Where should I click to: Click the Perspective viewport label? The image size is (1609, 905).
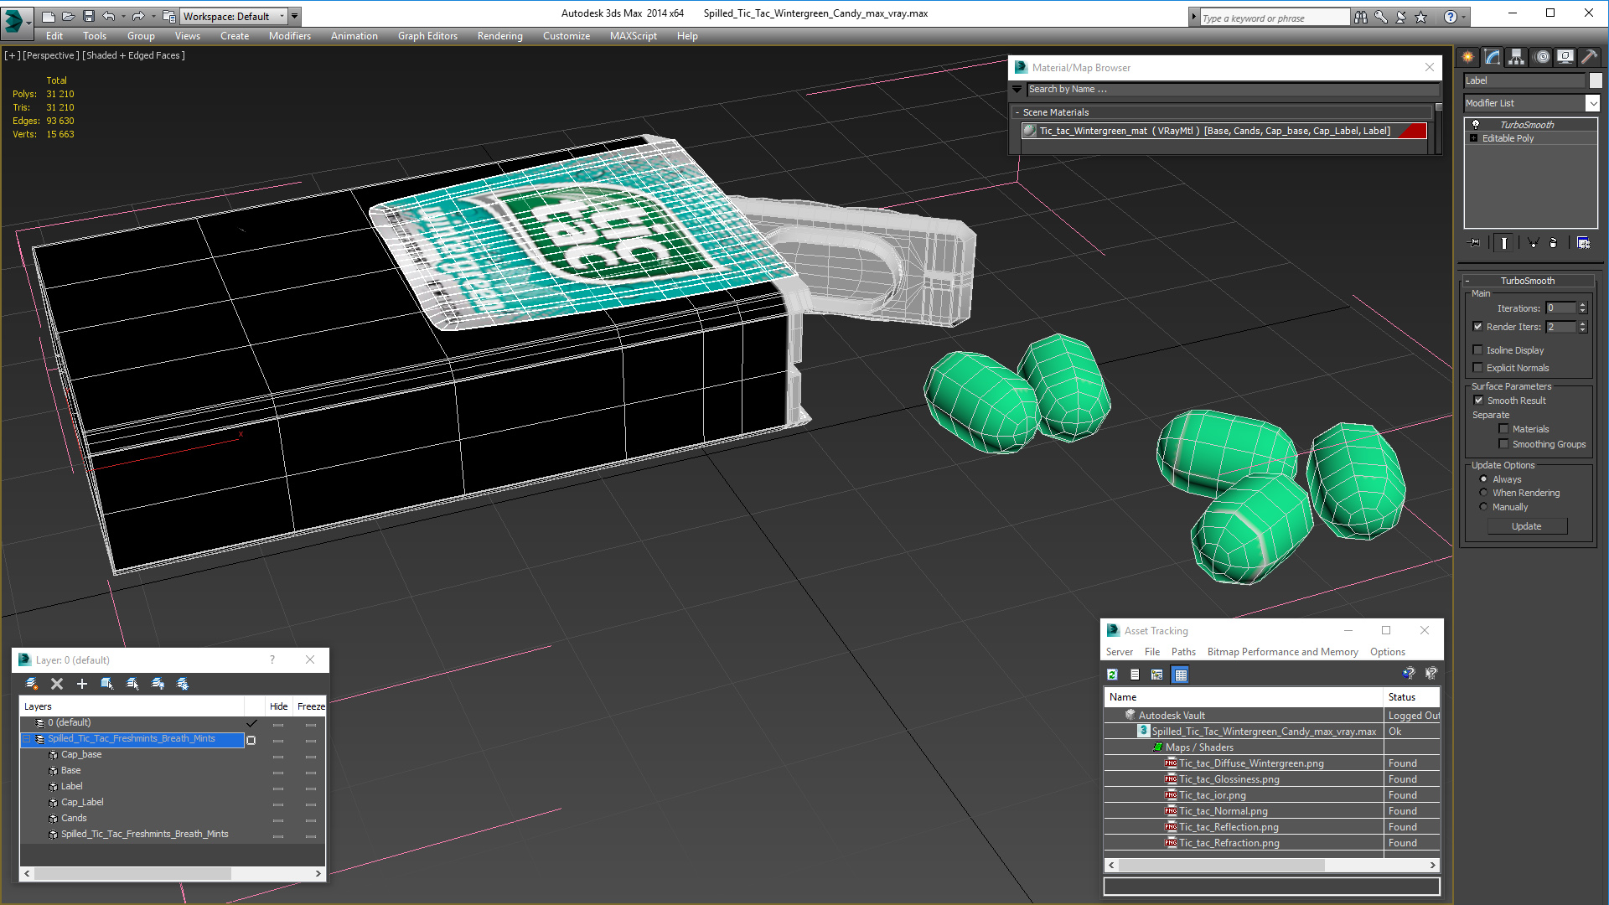[50, 55]
